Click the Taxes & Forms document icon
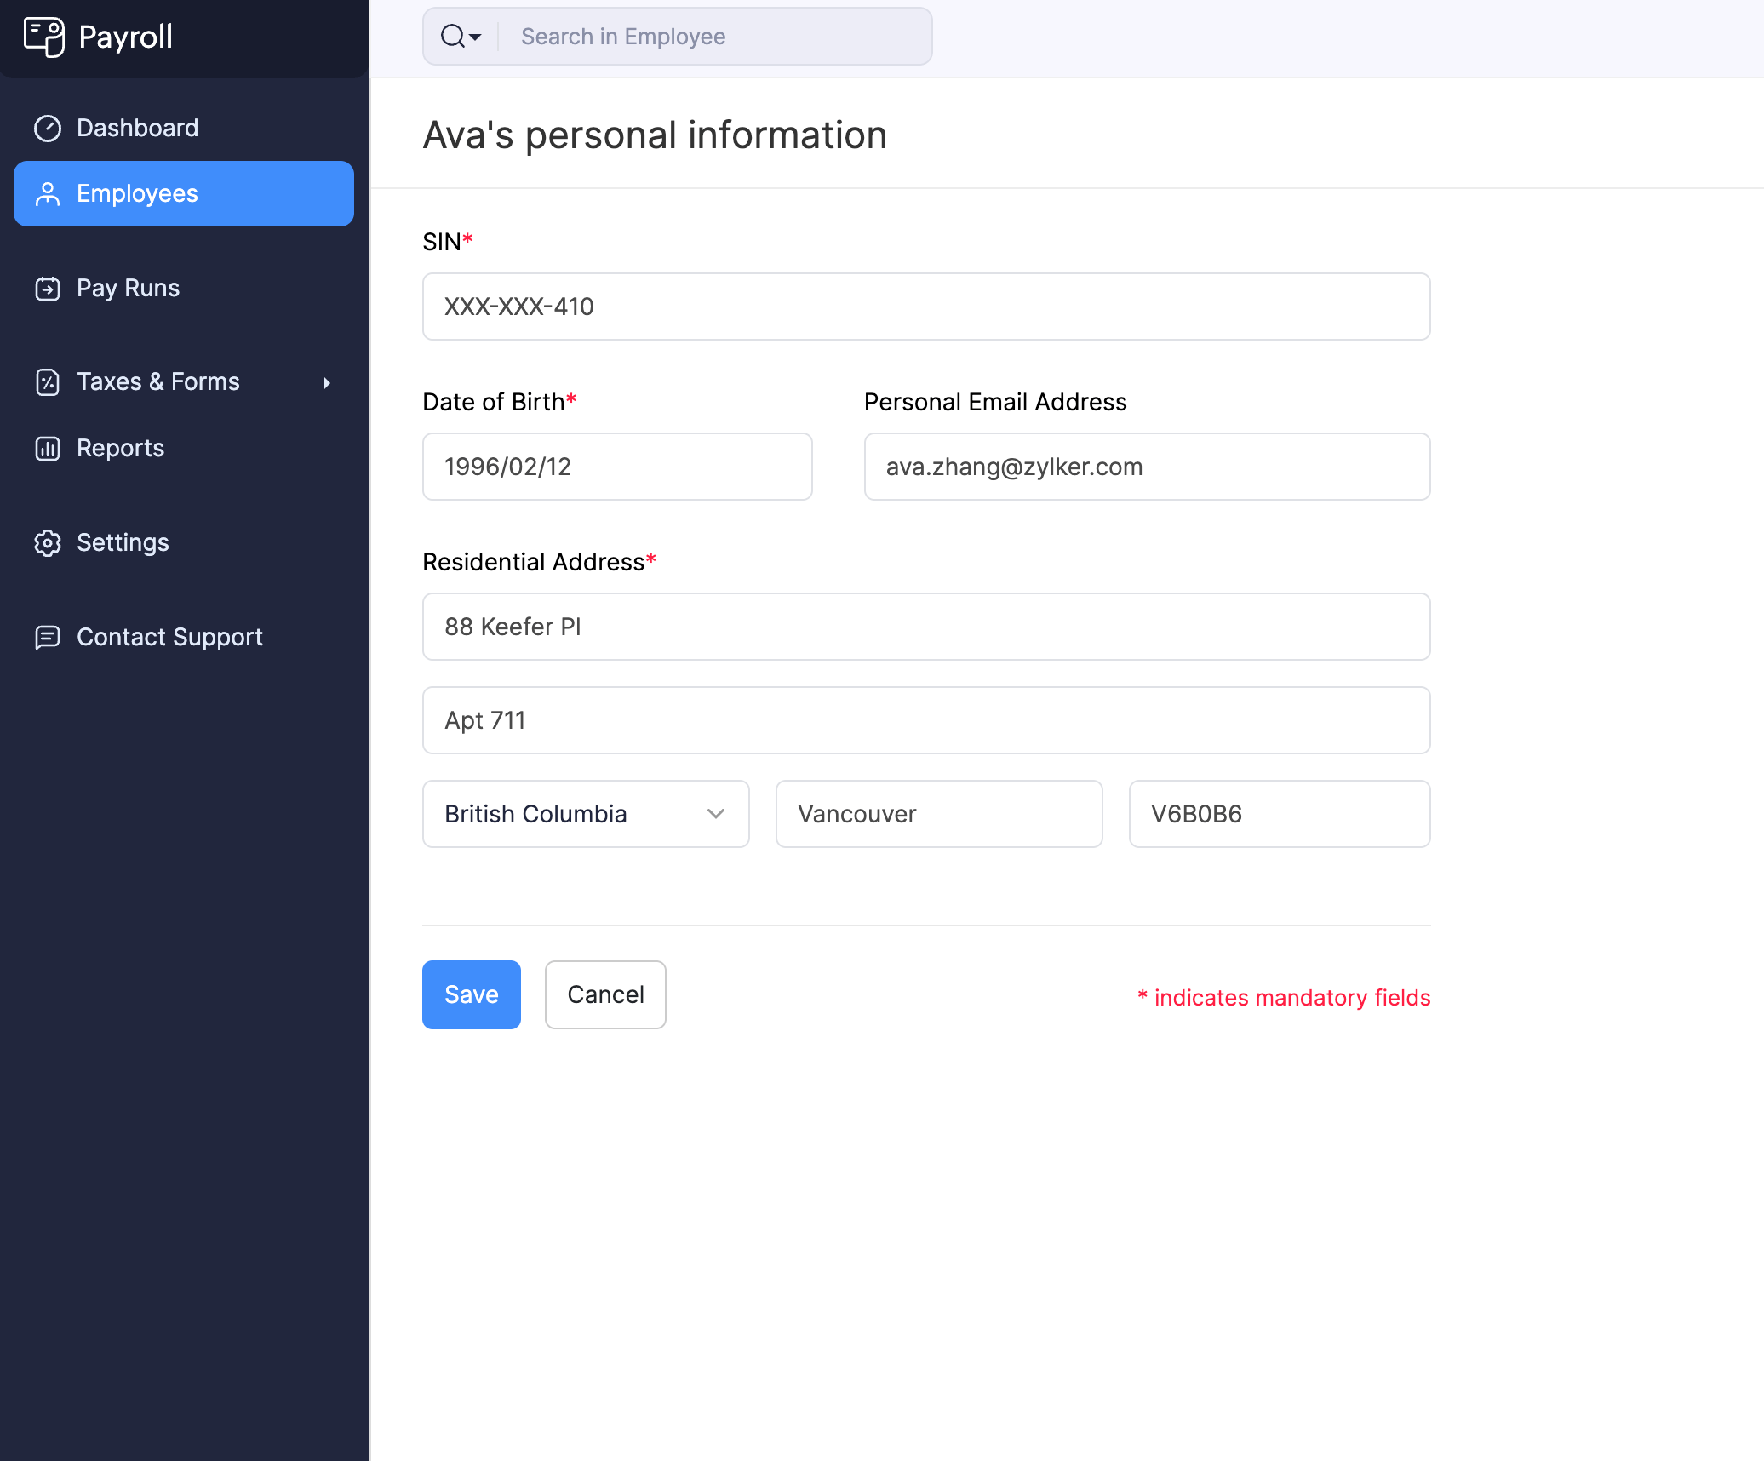 click(48, 381)
